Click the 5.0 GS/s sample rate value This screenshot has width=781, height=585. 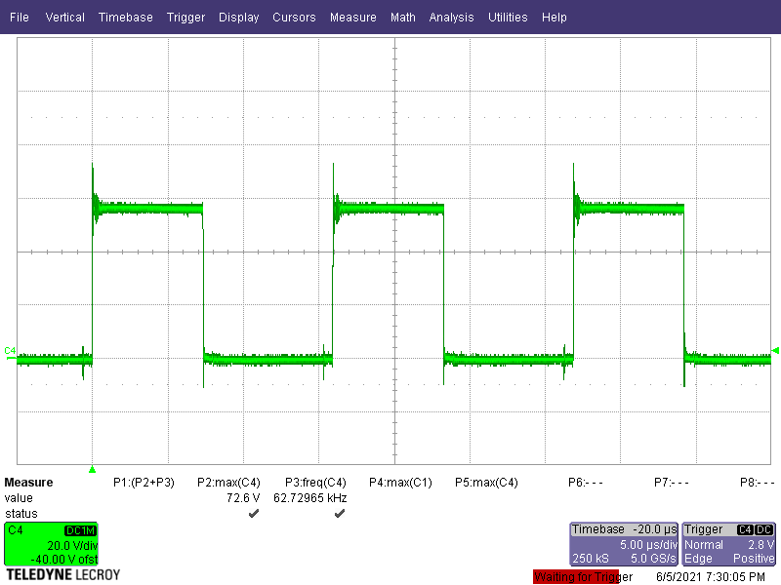[x=653, y=558]
